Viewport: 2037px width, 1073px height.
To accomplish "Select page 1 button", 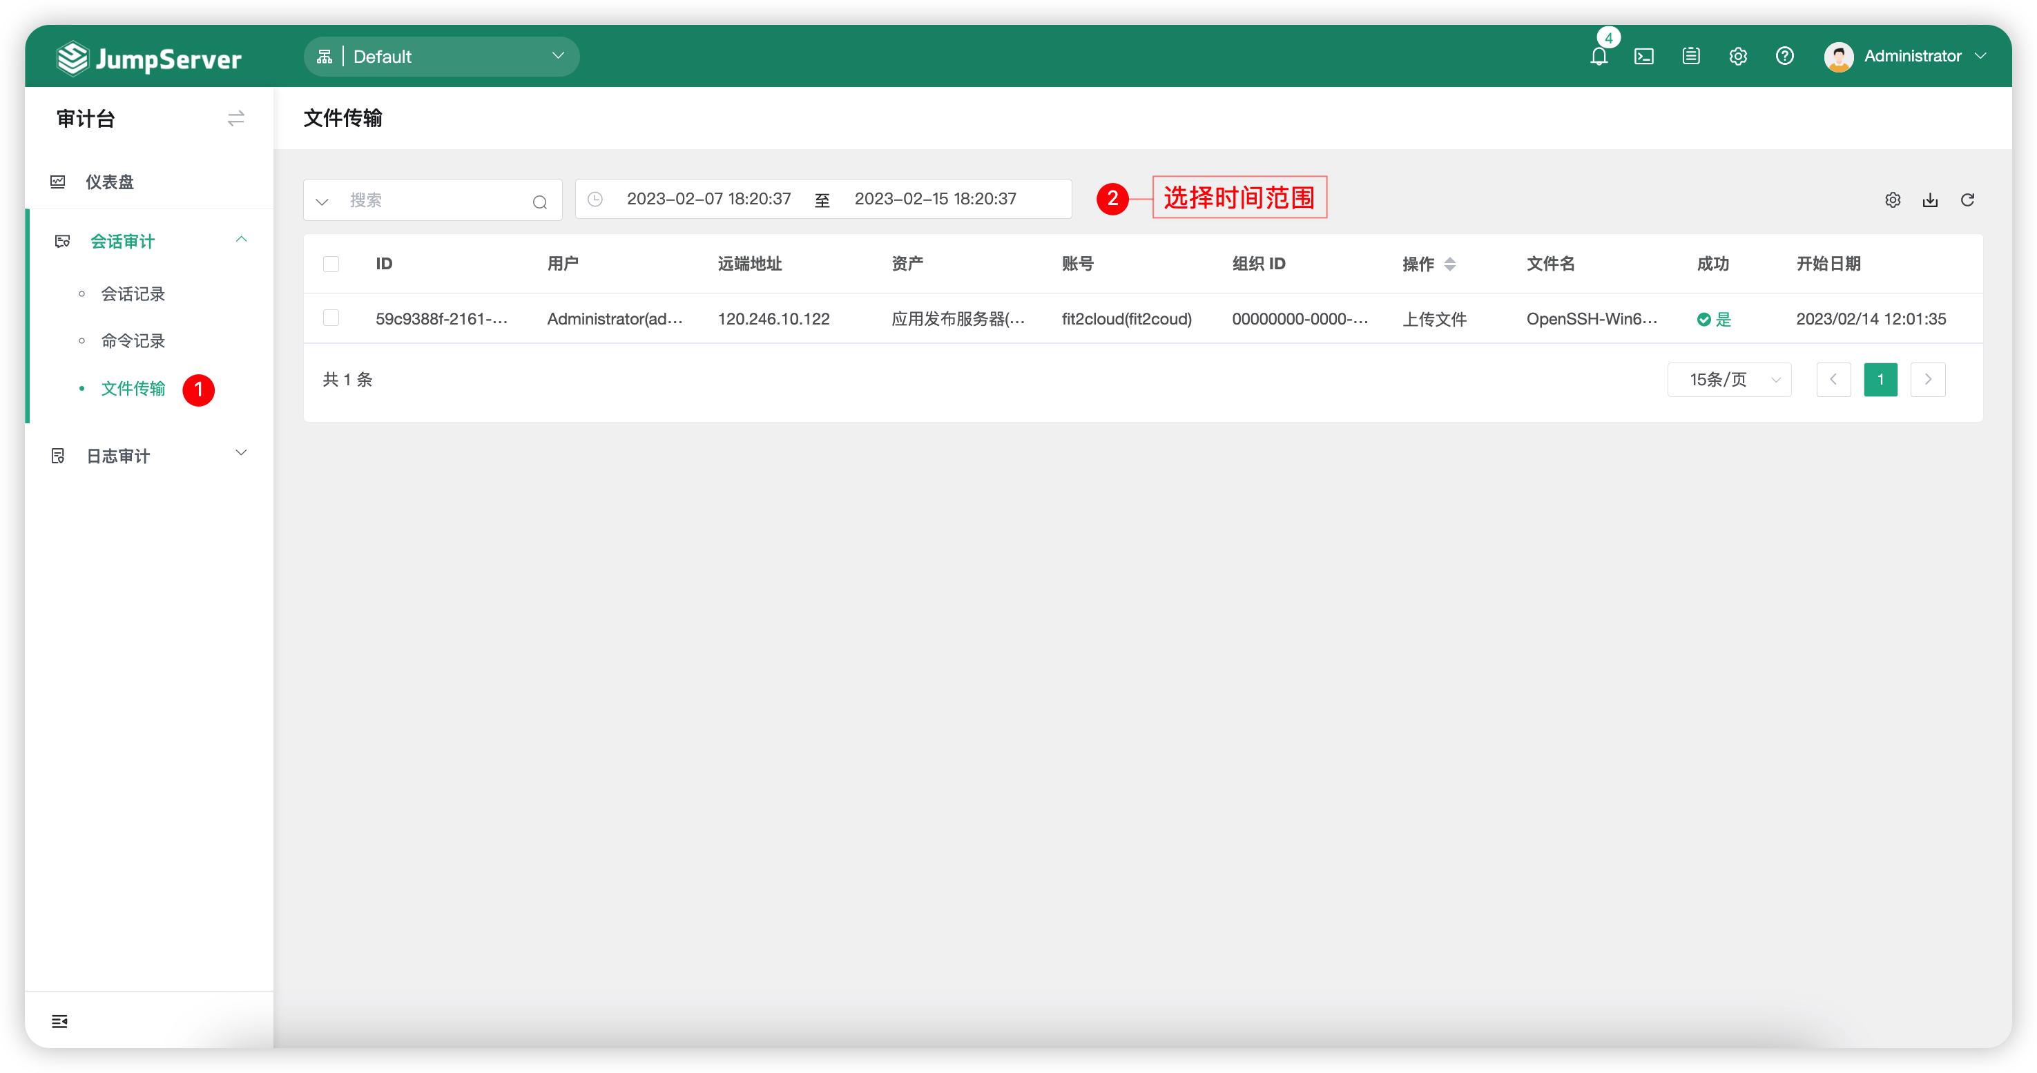I will click(x=1880, y=380).
